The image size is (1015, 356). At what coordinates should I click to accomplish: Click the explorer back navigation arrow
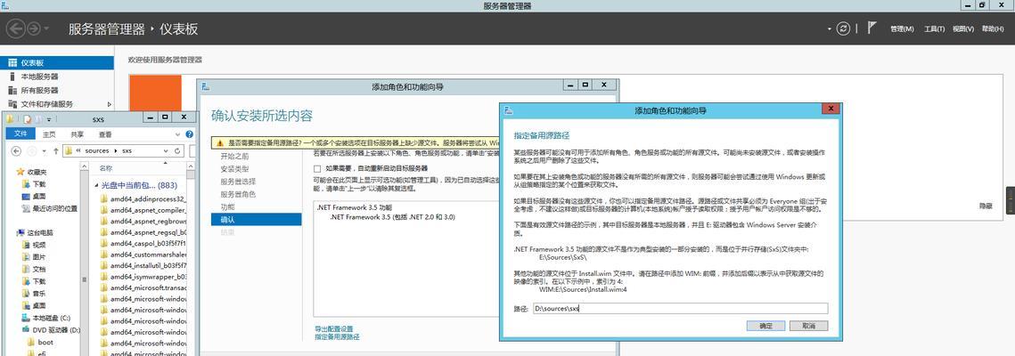(16, 150)
